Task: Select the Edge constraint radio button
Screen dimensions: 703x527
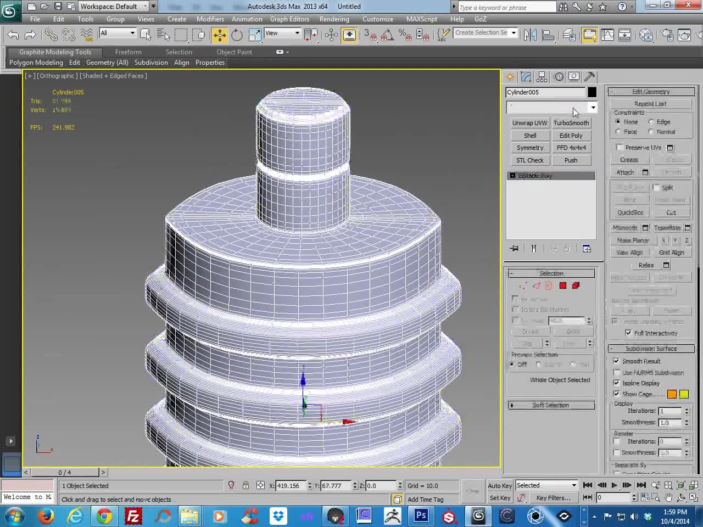Action: 651,122
